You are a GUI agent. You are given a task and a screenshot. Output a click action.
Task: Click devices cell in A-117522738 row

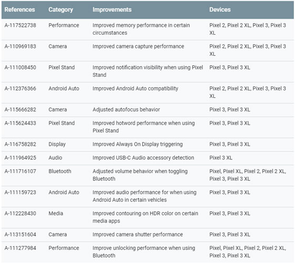(248, 29)
